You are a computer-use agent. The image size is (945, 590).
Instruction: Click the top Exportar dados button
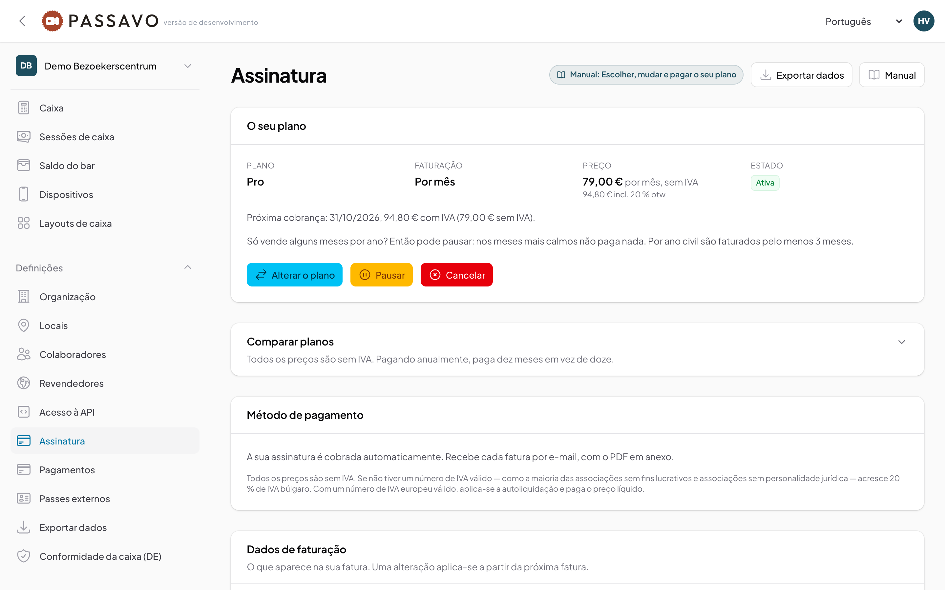pyautogui.click(x=801, y=75)
